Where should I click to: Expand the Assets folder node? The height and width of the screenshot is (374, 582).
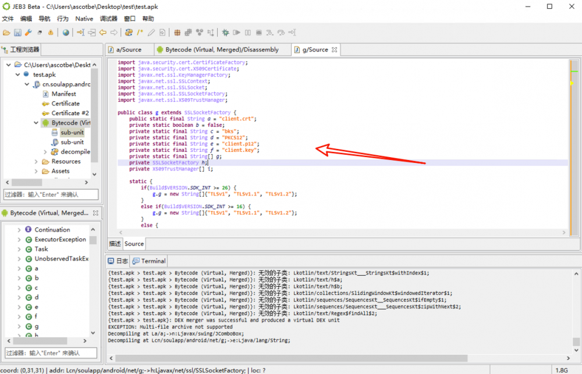pos(36,171)
